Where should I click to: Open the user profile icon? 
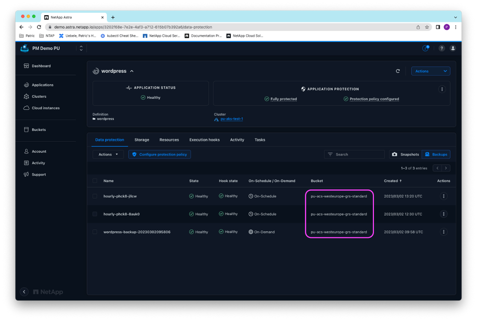453,48
